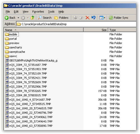Open the Back history dropdown arrow
Screen dimensions: 140x134
tap(18, 18)
